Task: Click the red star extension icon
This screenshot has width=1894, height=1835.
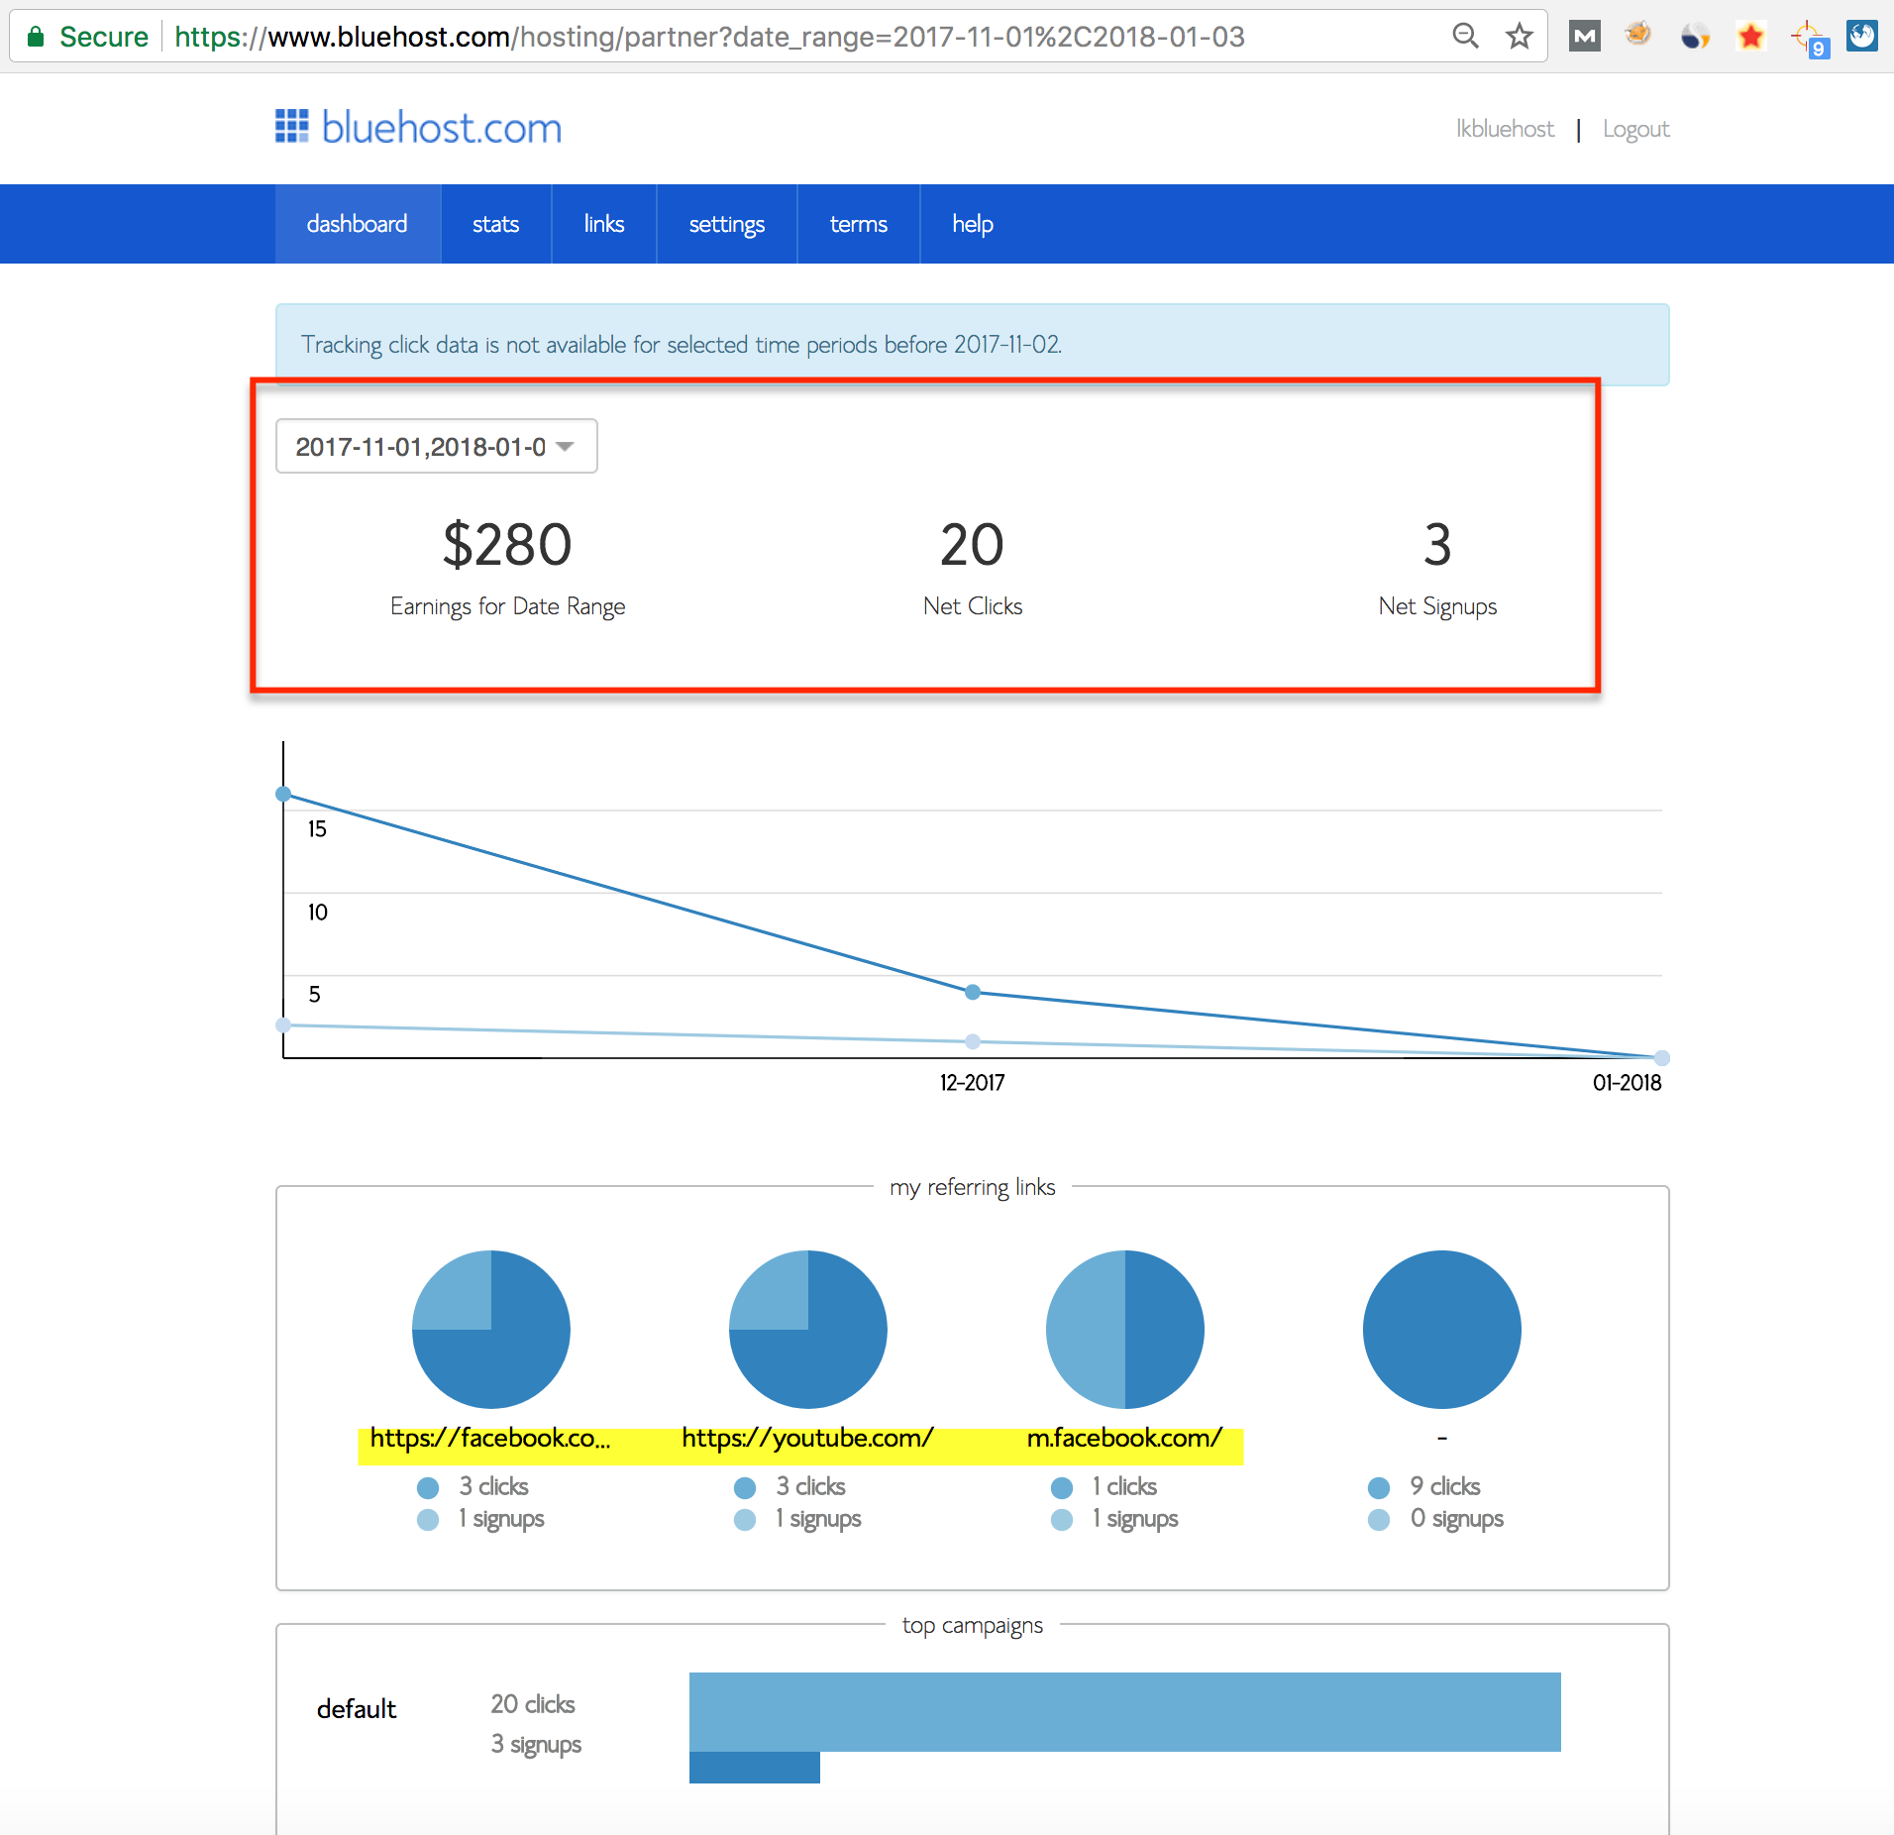Action: [1751, 36]
